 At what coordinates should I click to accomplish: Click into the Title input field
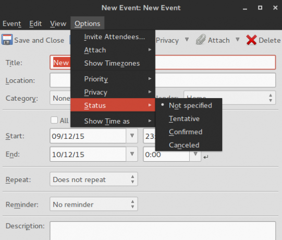pos(163,62)
